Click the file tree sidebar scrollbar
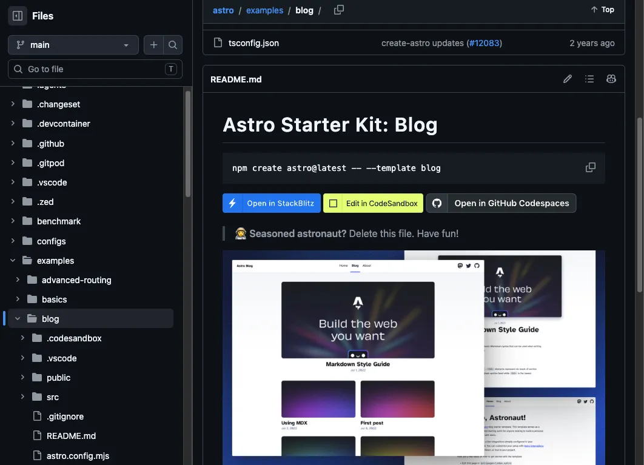Screen dimensions: 644x465 pyautogui.click(x=188, y=144)
